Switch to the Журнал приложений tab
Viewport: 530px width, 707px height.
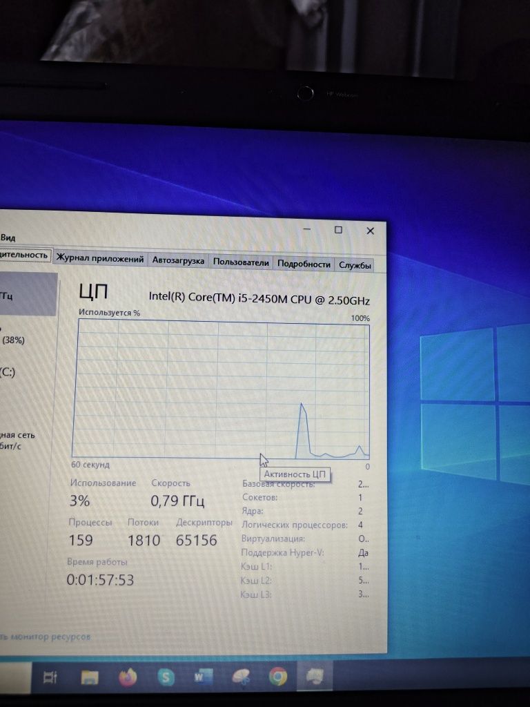click(100, 259)
